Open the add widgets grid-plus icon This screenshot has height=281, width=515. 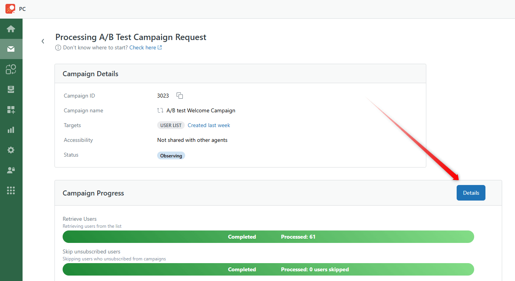click(x=11, y=110)
